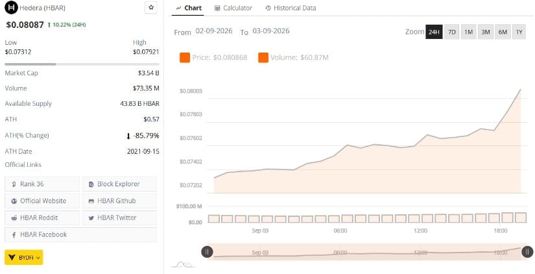The width and height of the screenshot is (535, 274).
Task: Open the HBAR Github link
Action: click(x=120, y=201)
